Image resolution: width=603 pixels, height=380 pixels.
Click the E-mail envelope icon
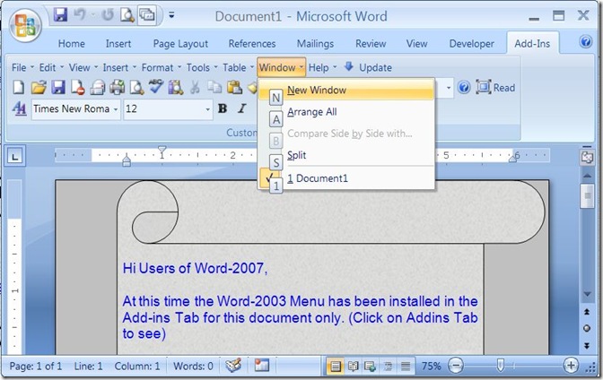pos(98,88)
